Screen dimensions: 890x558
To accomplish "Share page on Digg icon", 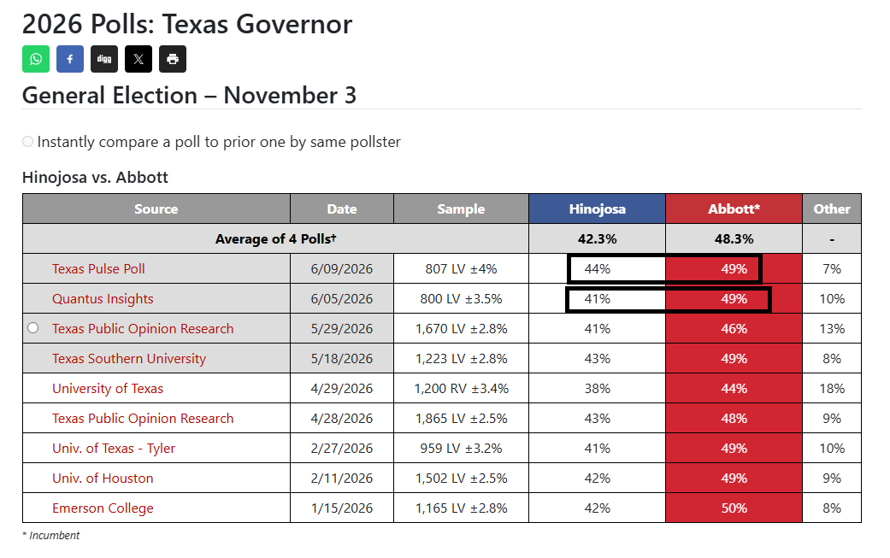I will (104, 59).
